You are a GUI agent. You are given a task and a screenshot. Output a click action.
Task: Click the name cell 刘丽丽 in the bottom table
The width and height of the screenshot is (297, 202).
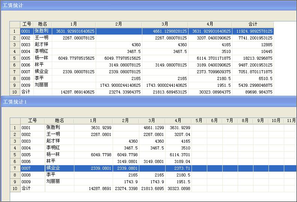[59, 182]
